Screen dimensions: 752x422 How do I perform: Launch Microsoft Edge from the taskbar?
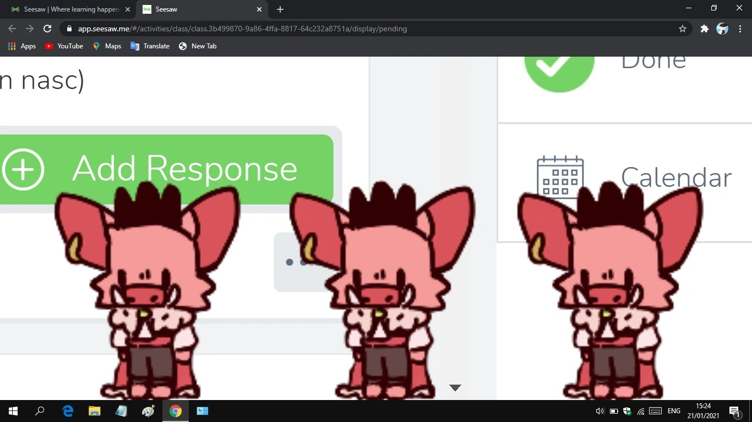point(68,410)
